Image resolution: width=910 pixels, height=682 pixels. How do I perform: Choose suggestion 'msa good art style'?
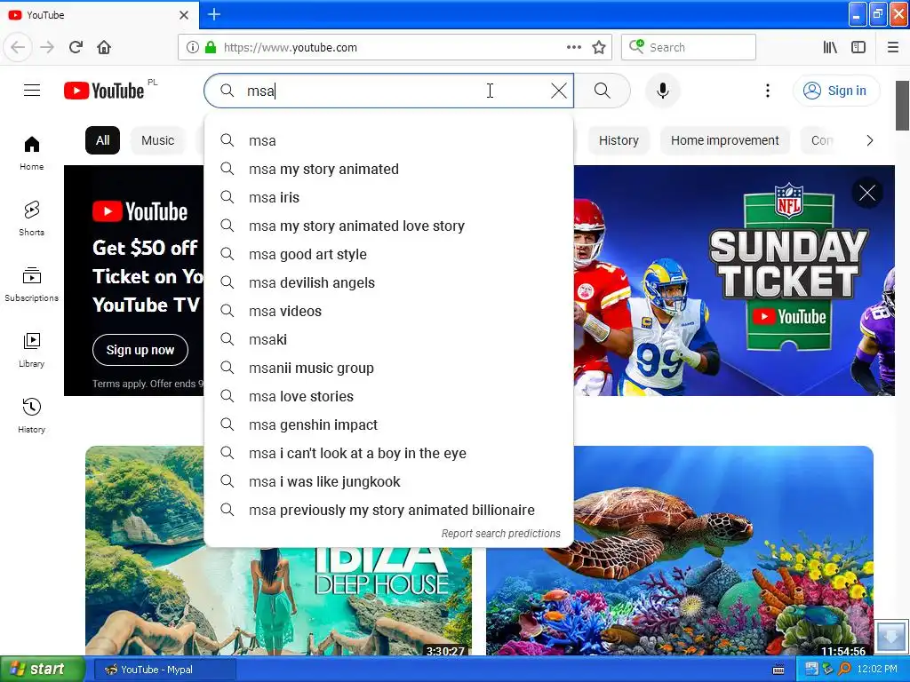(389, 254)
